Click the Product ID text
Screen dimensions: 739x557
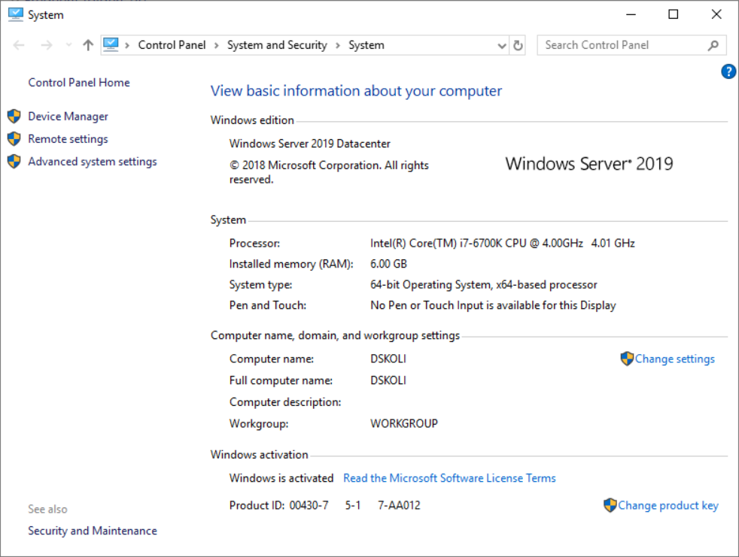[x=325, y=505]
